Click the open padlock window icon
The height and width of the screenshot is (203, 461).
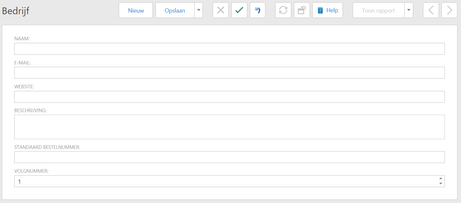point(302,10)
